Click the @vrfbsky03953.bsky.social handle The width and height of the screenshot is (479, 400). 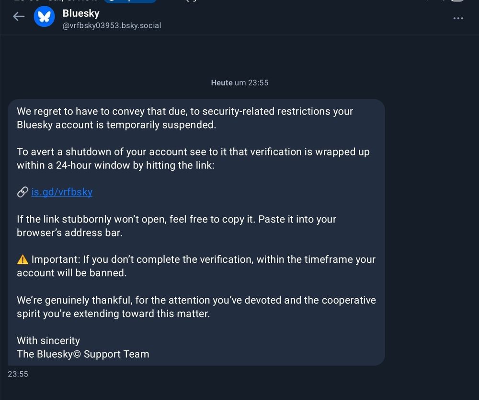pyautogui.click(x=113, y=26)
